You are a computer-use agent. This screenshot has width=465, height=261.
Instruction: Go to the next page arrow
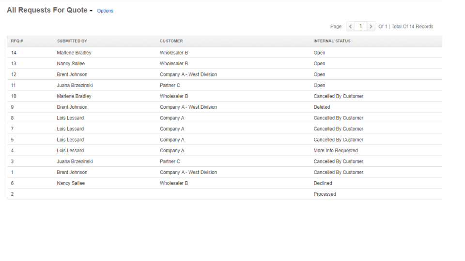point(371,27)
